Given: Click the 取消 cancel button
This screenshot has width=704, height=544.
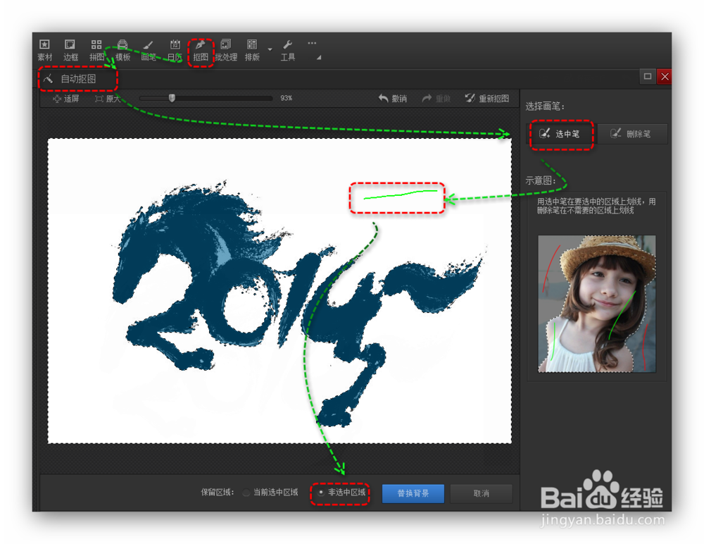Looking at the screenshot, I should pyautogui.click(x=482, y=493).
